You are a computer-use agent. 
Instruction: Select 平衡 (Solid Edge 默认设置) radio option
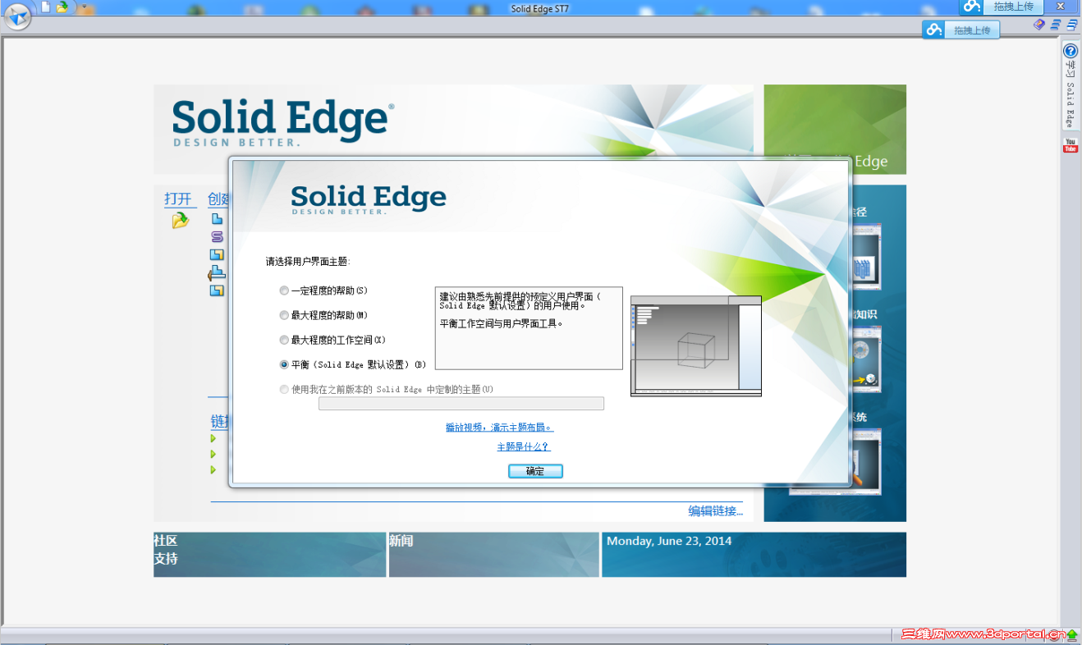[x=353, y=364]
